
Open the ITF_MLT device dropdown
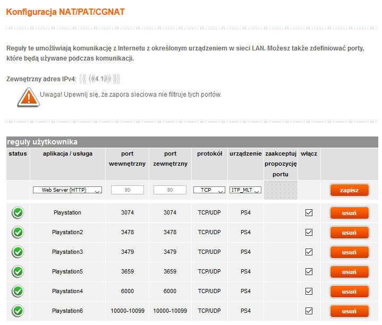(x=245, y=190)
